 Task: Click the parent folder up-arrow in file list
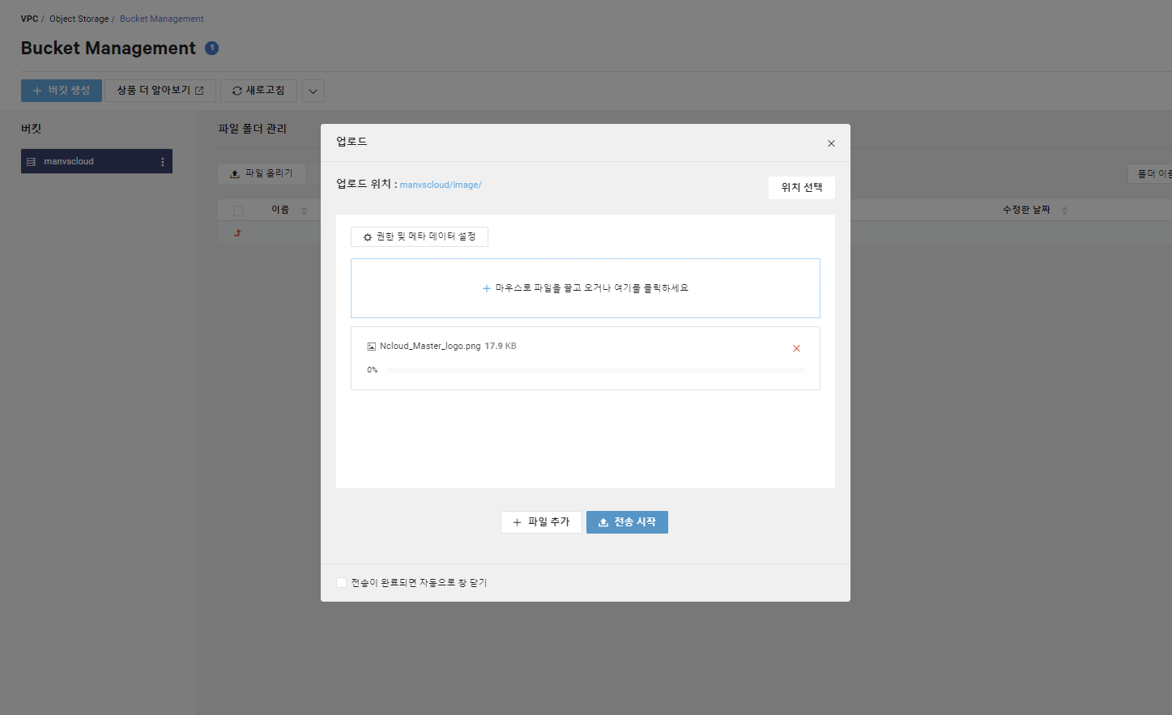(x=236, y=232)
